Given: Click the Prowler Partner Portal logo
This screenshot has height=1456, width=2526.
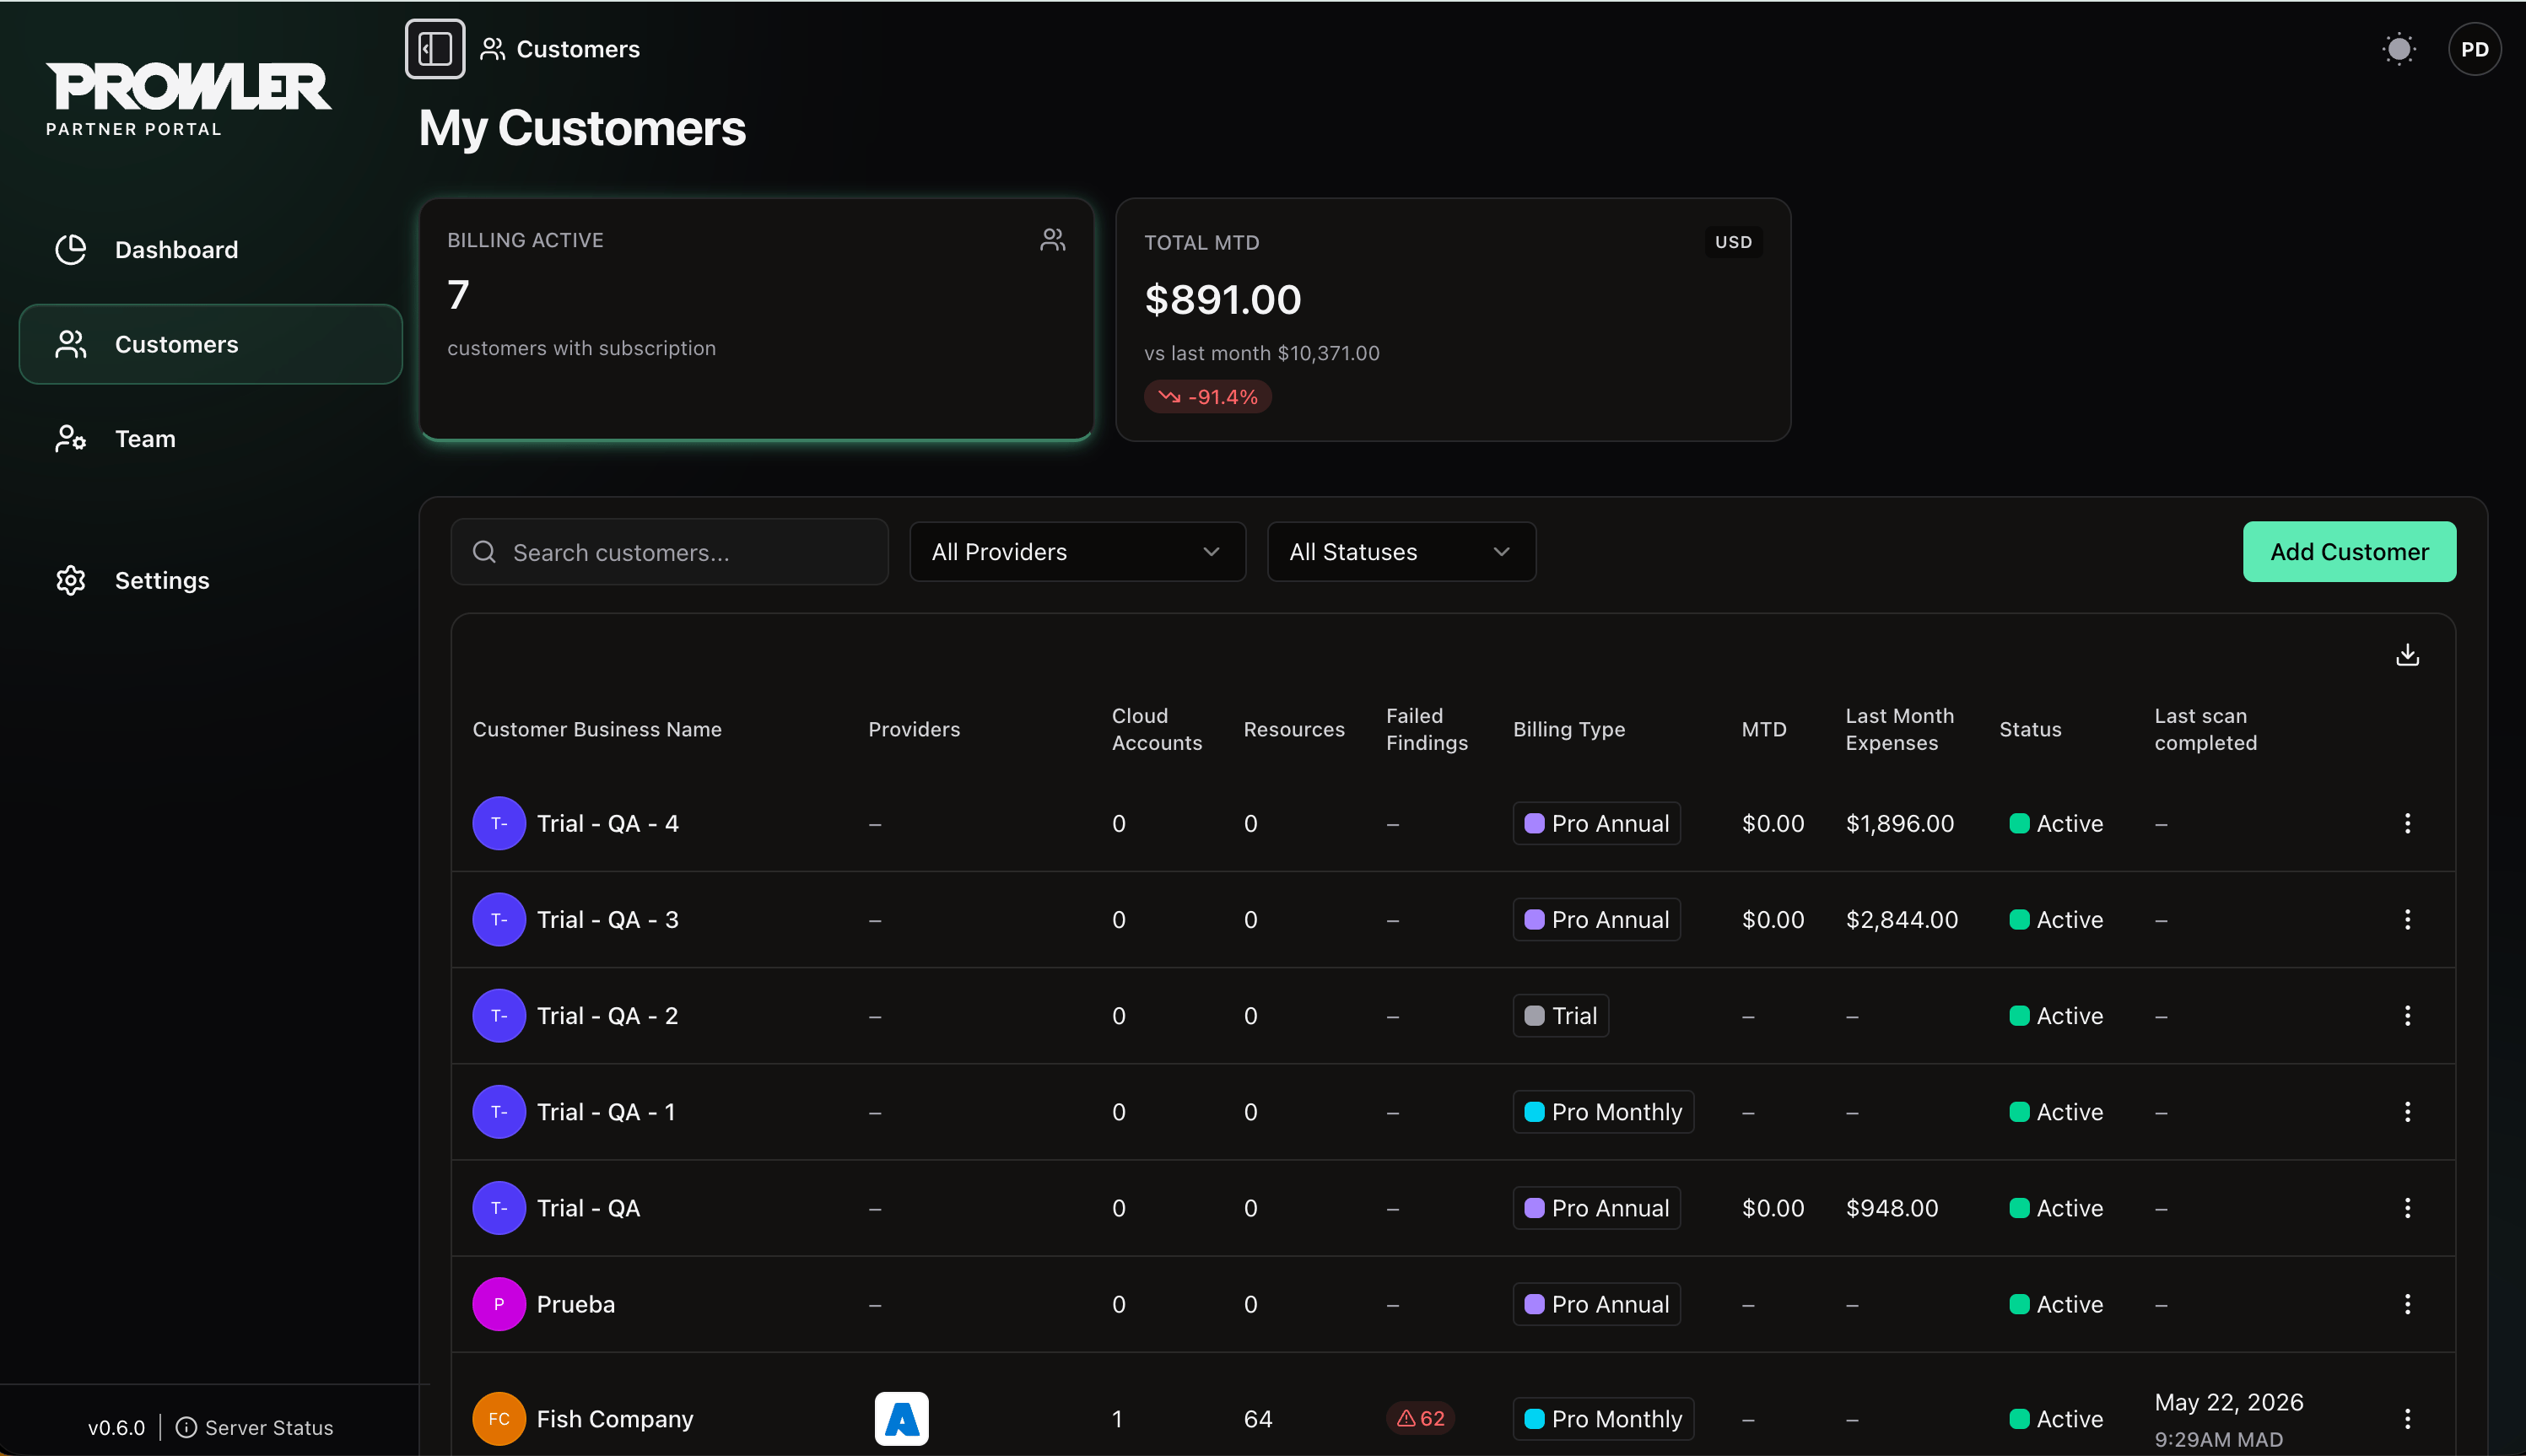Looking at the screenshot, I should [x=188, y=99].
